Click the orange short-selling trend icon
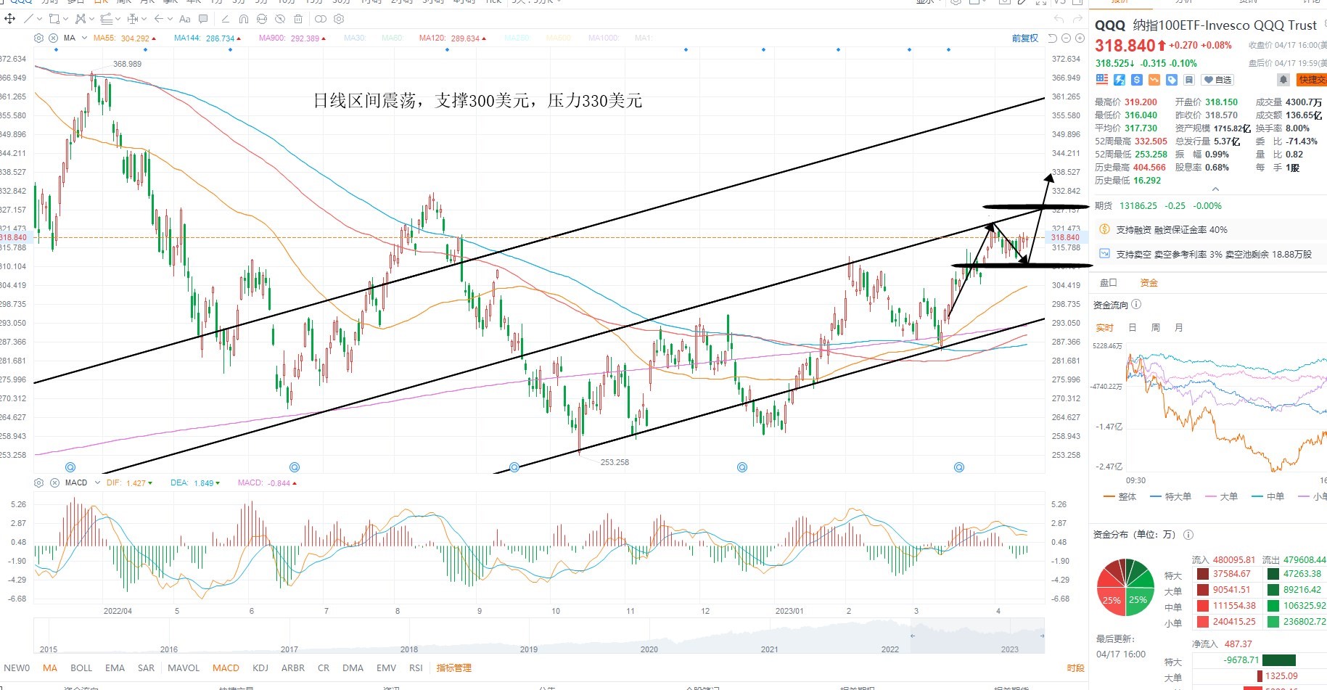The width and height of the screenshot is (1327, 690). 1154,80
